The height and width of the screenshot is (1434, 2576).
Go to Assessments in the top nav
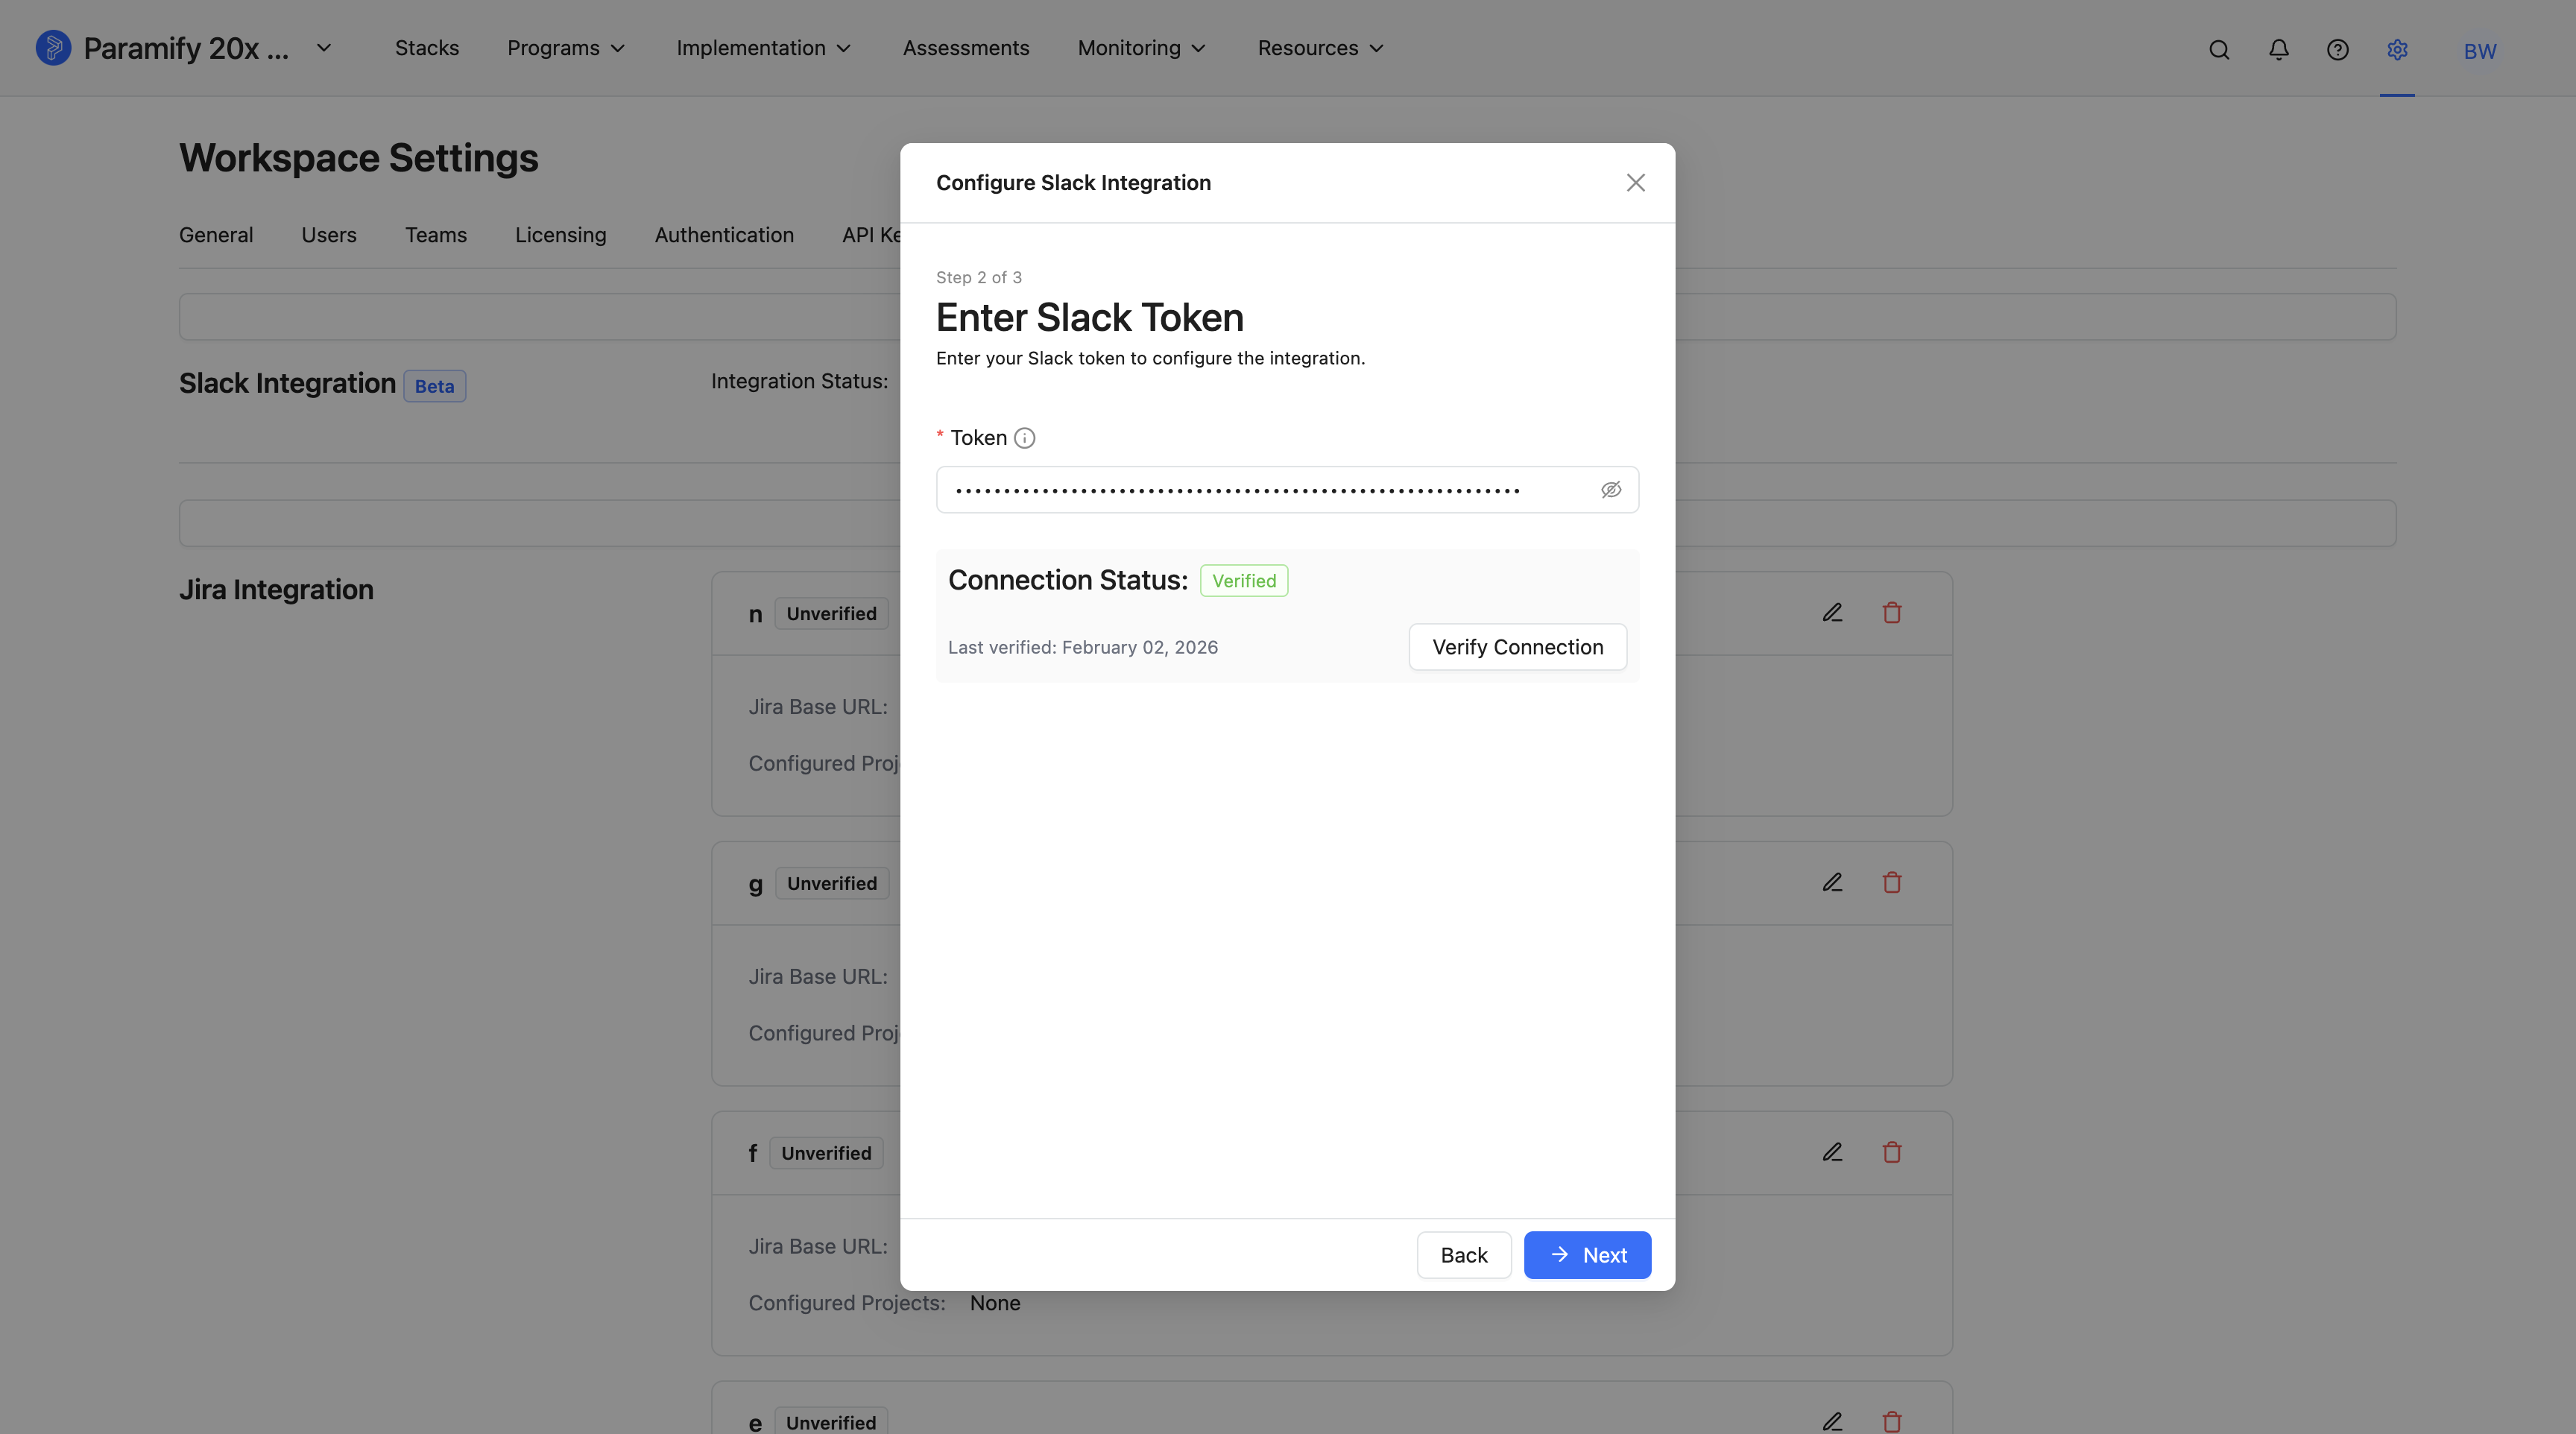click(966, 48)
